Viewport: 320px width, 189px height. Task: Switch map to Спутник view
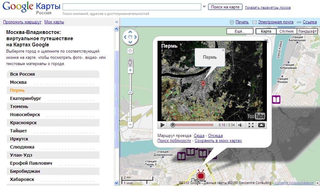286,31
